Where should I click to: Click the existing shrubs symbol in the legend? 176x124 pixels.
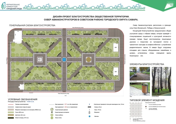(52, 112)
